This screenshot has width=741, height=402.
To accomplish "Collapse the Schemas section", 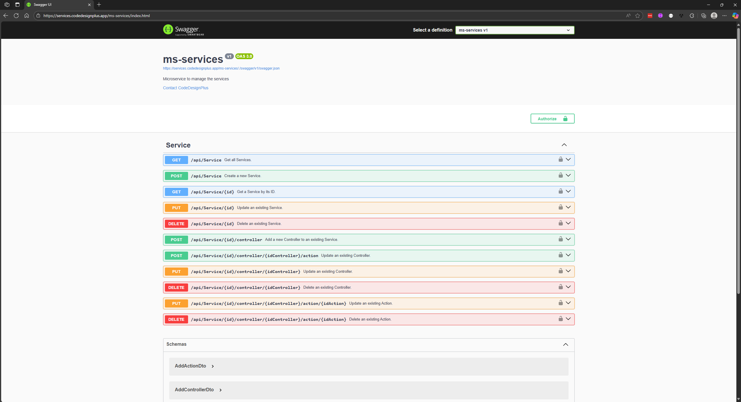I will coord(565,344).
